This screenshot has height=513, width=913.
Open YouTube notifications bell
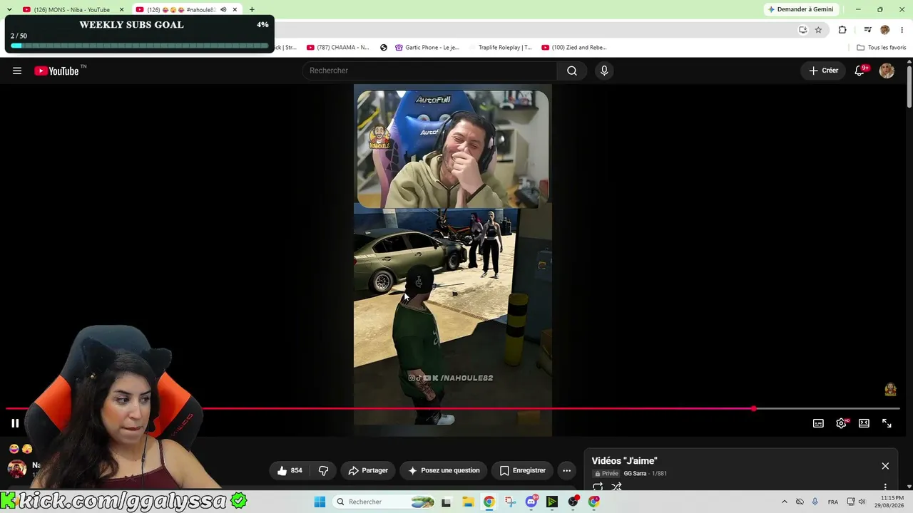click(860, 71)
